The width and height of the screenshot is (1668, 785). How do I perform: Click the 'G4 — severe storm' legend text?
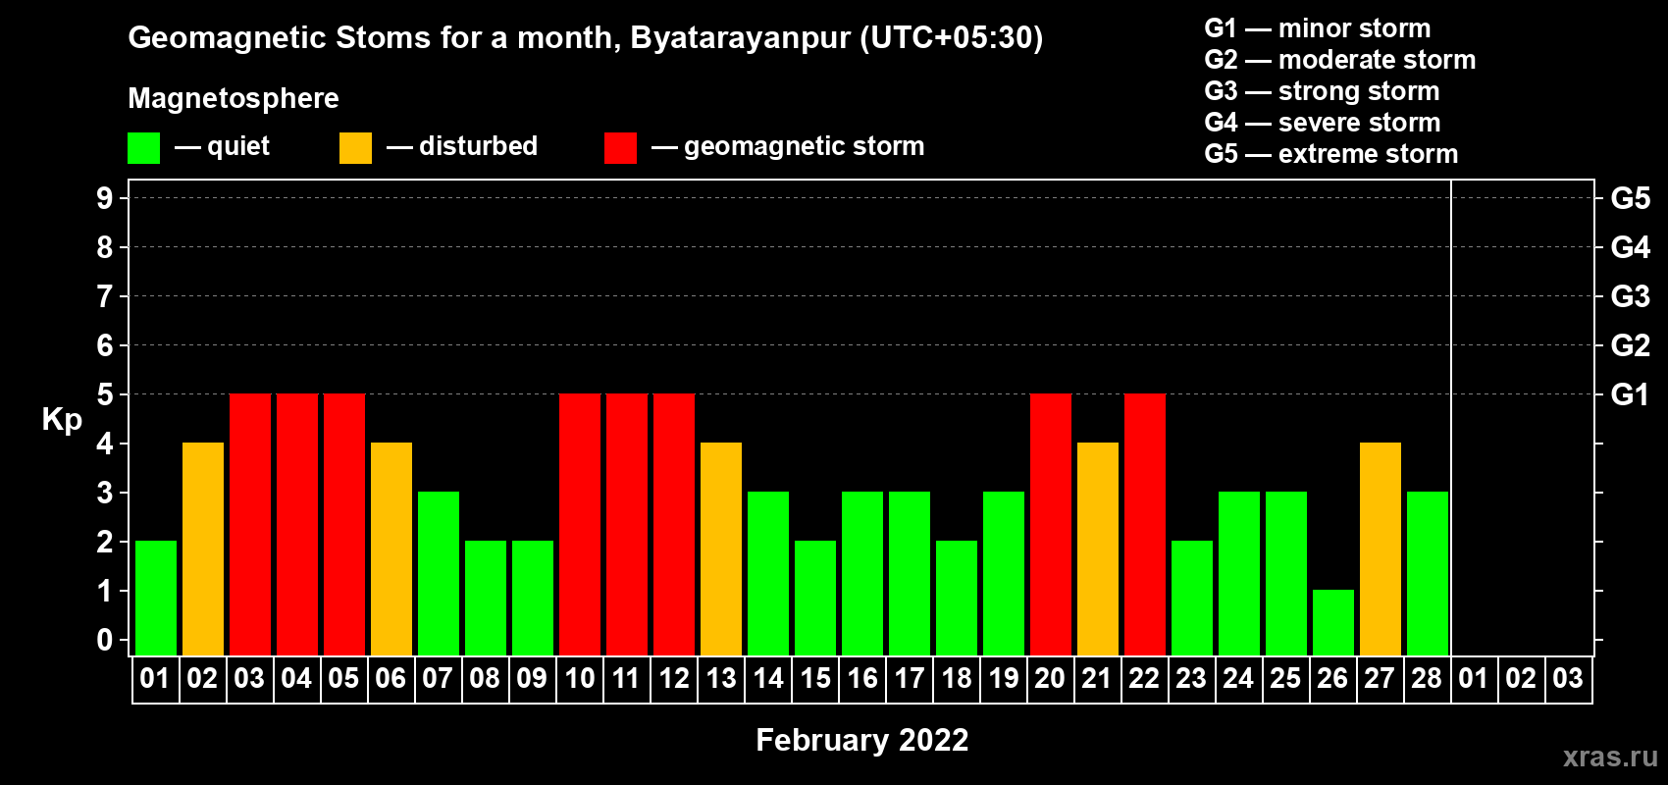coord(1323,123)
